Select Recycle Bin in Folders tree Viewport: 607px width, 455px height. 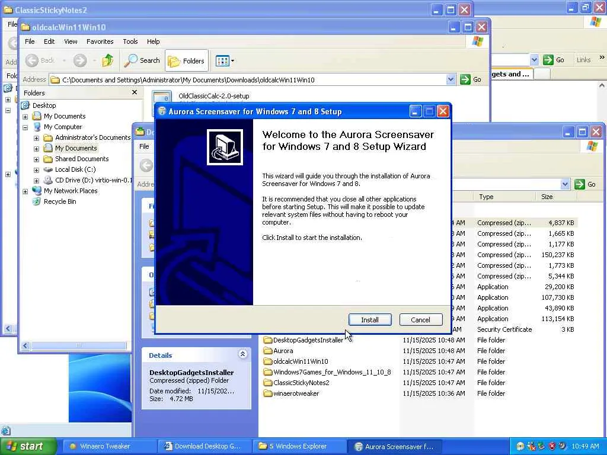click(60, 201)
